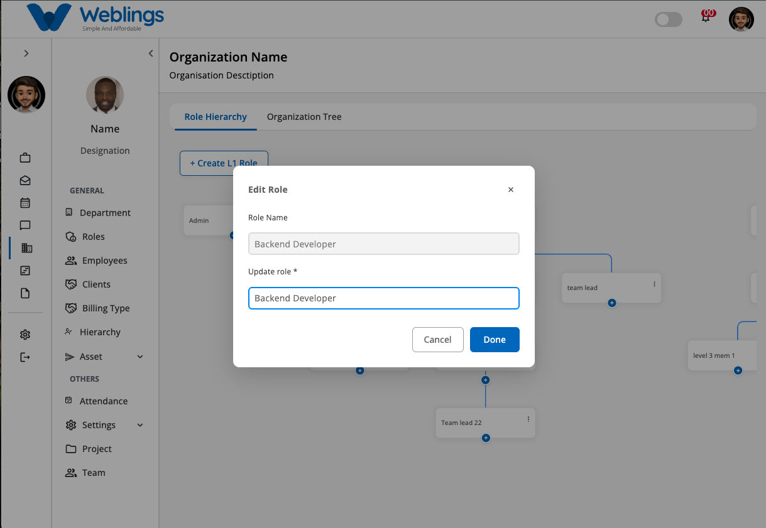
Task: Go to Clients in the sidebar
Action: [x=88, y=284]
